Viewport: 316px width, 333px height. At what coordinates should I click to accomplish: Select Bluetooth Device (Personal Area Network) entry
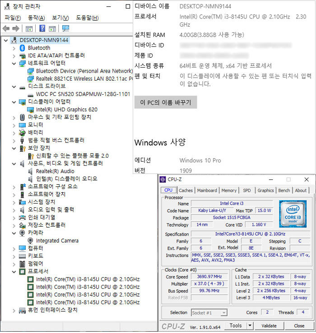point(84,71)
